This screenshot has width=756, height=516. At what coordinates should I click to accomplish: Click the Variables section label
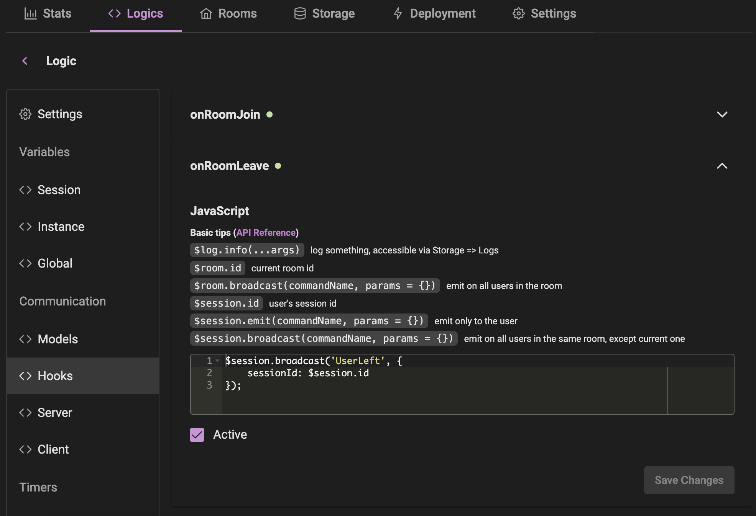pos(44,152)
